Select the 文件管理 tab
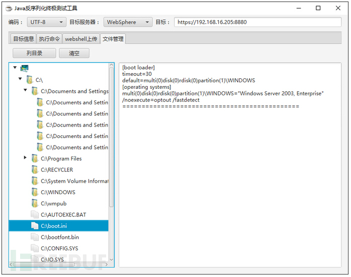This screenshot has width=351, height=277. 113,39
